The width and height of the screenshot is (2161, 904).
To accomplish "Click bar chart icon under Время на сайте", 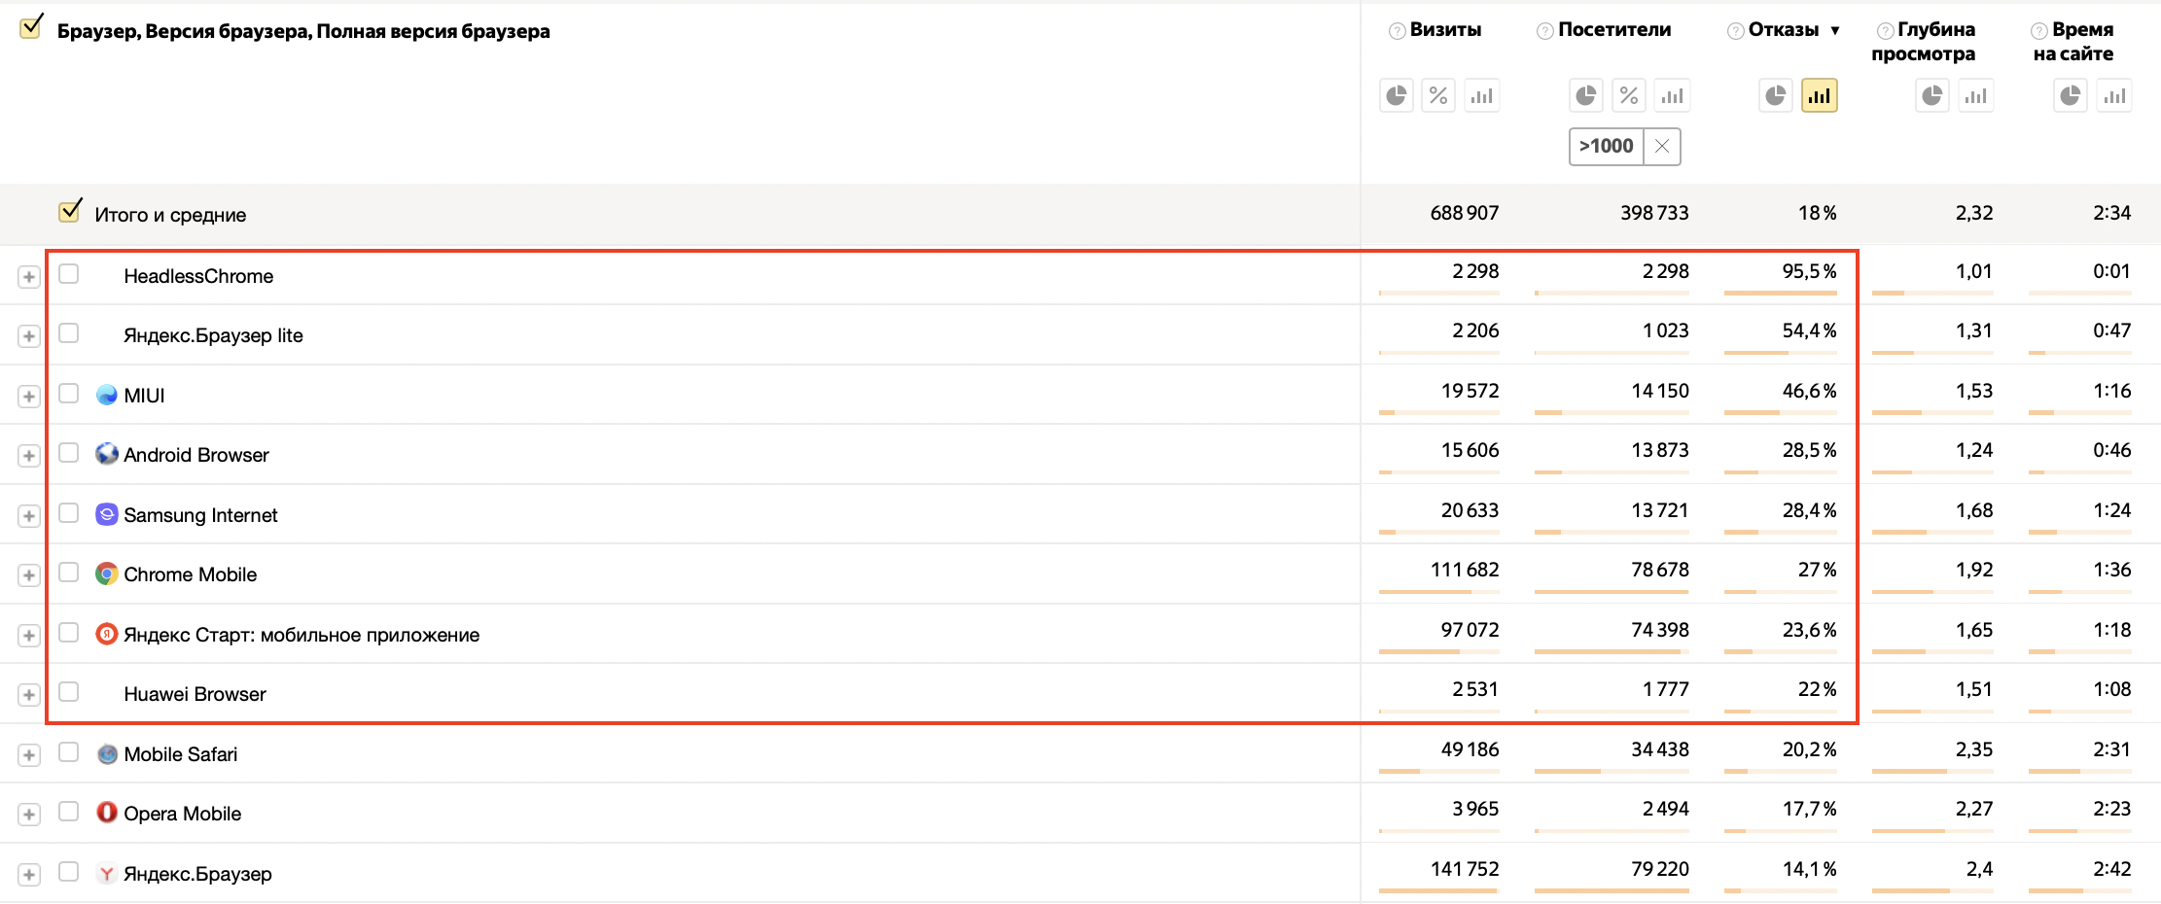I will [2113, 95].
